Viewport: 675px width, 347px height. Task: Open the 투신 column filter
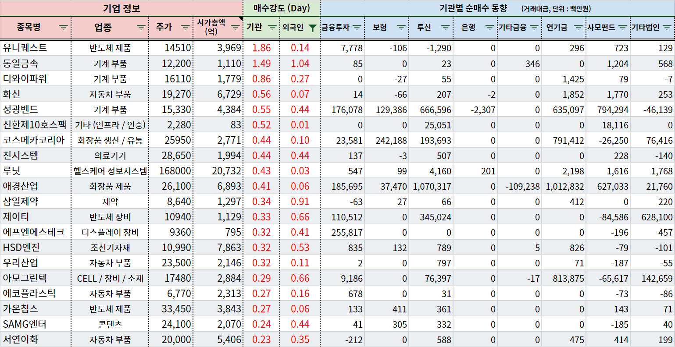pos(446,28)
